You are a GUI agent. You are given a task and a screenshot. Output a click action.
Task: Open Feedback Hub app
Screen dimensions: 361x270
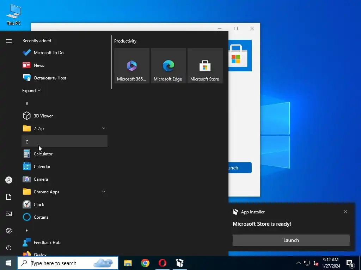[x=65, y=243]
